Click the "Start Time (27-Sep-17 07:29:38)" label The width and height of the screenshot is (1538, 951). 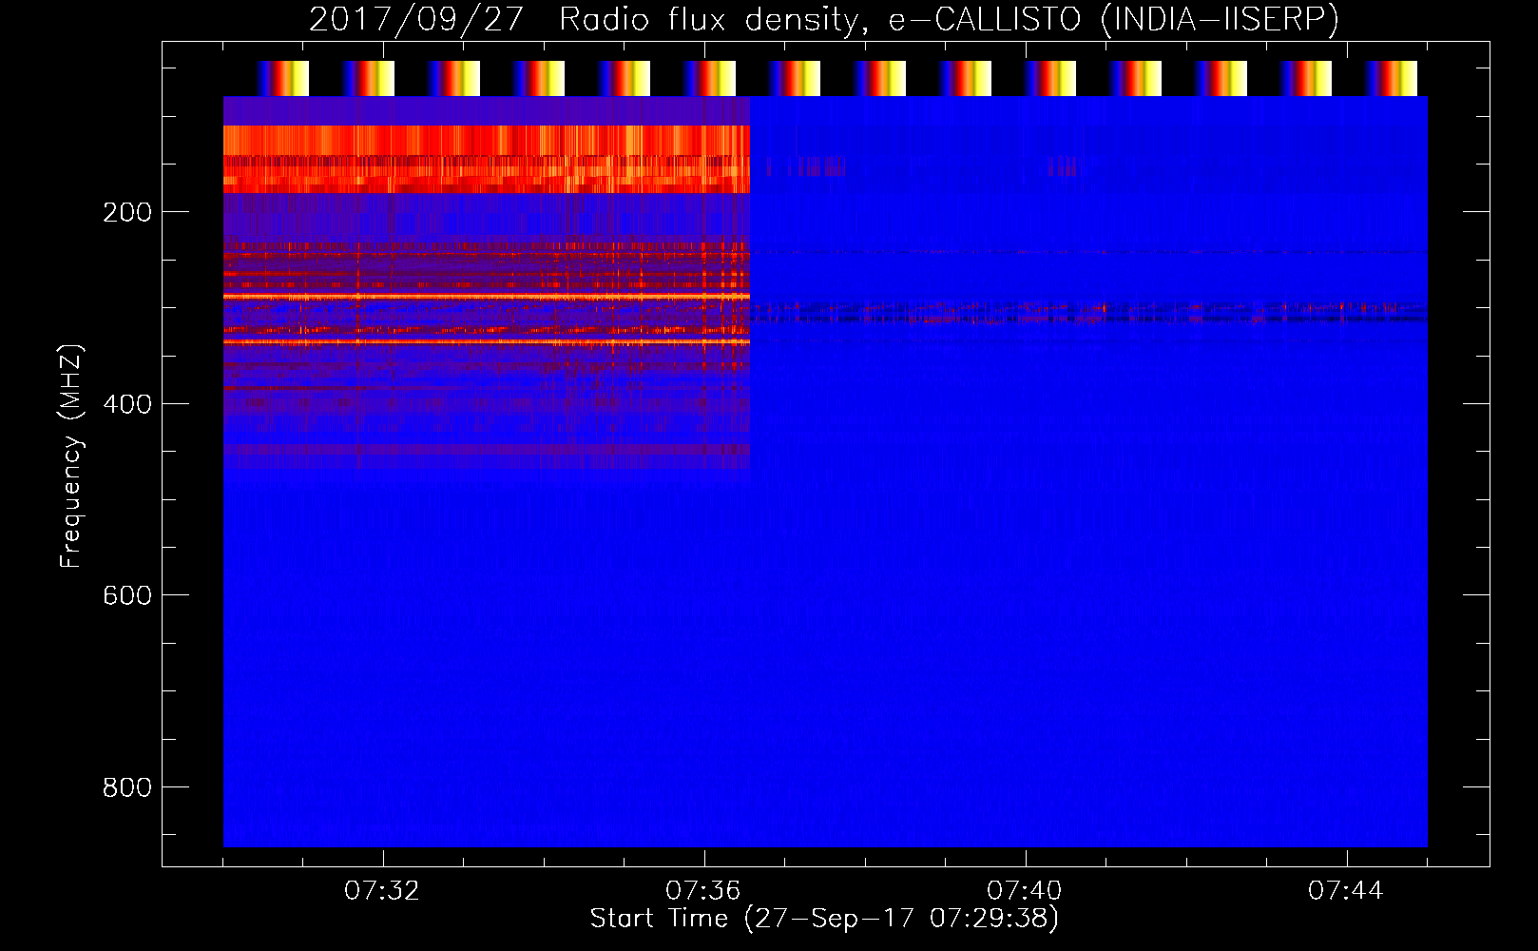click(x=824, y=919)
